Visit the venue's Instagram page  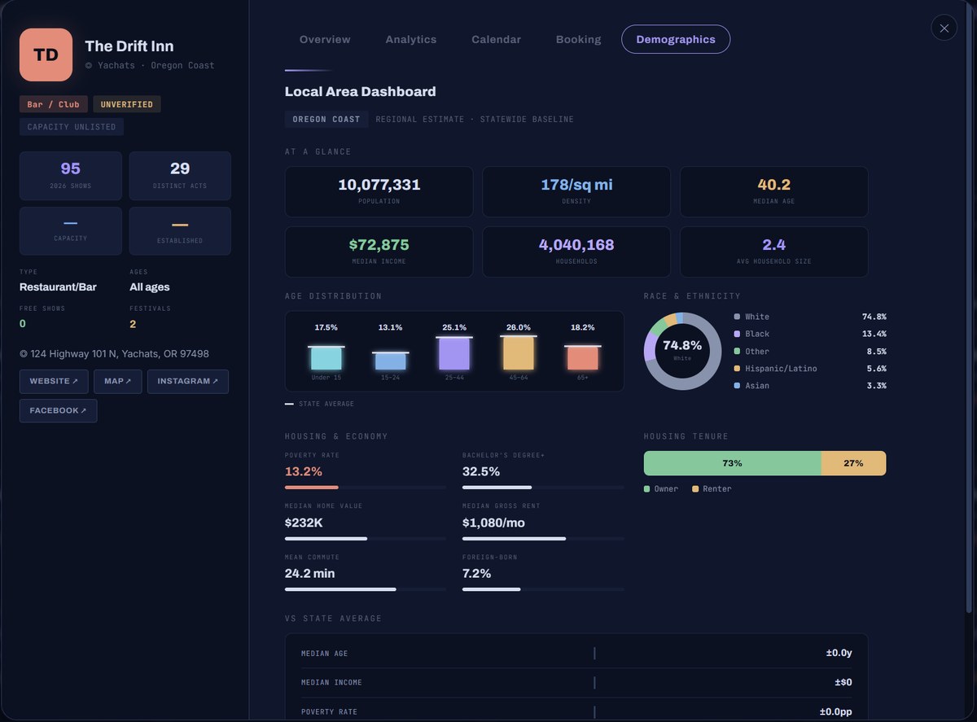pyautogui.click(x=188, y=382)
